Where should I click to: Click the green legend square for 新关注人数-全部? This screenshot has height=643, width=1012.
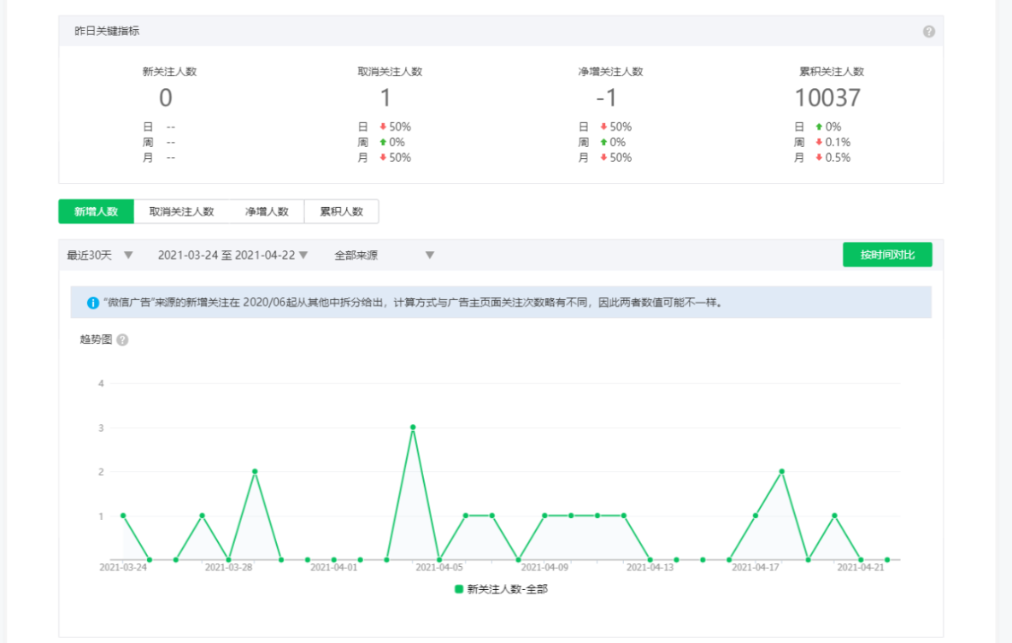point(459,589)
